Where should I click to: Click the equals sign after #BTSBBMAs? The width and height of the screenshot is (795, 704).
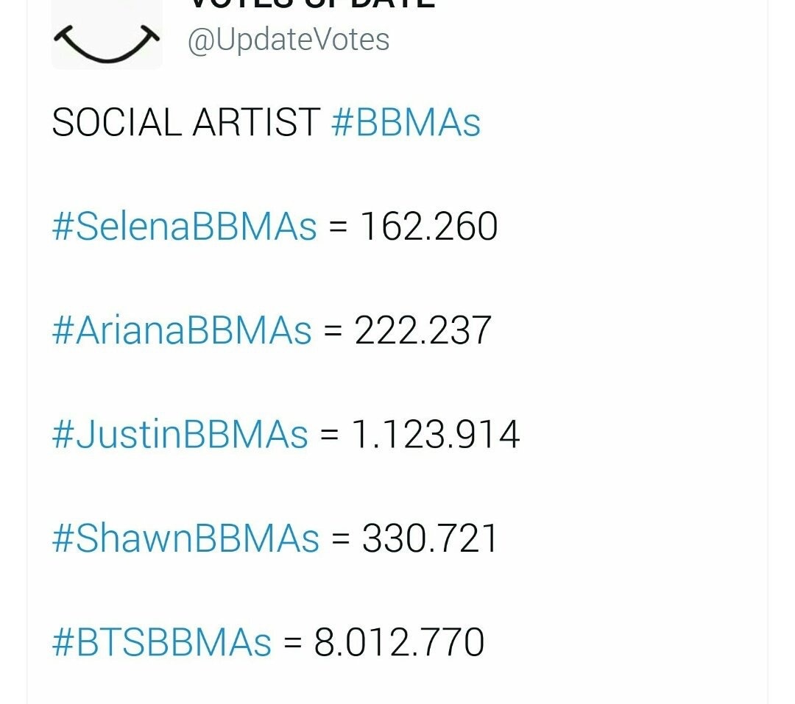click(293, 643)
